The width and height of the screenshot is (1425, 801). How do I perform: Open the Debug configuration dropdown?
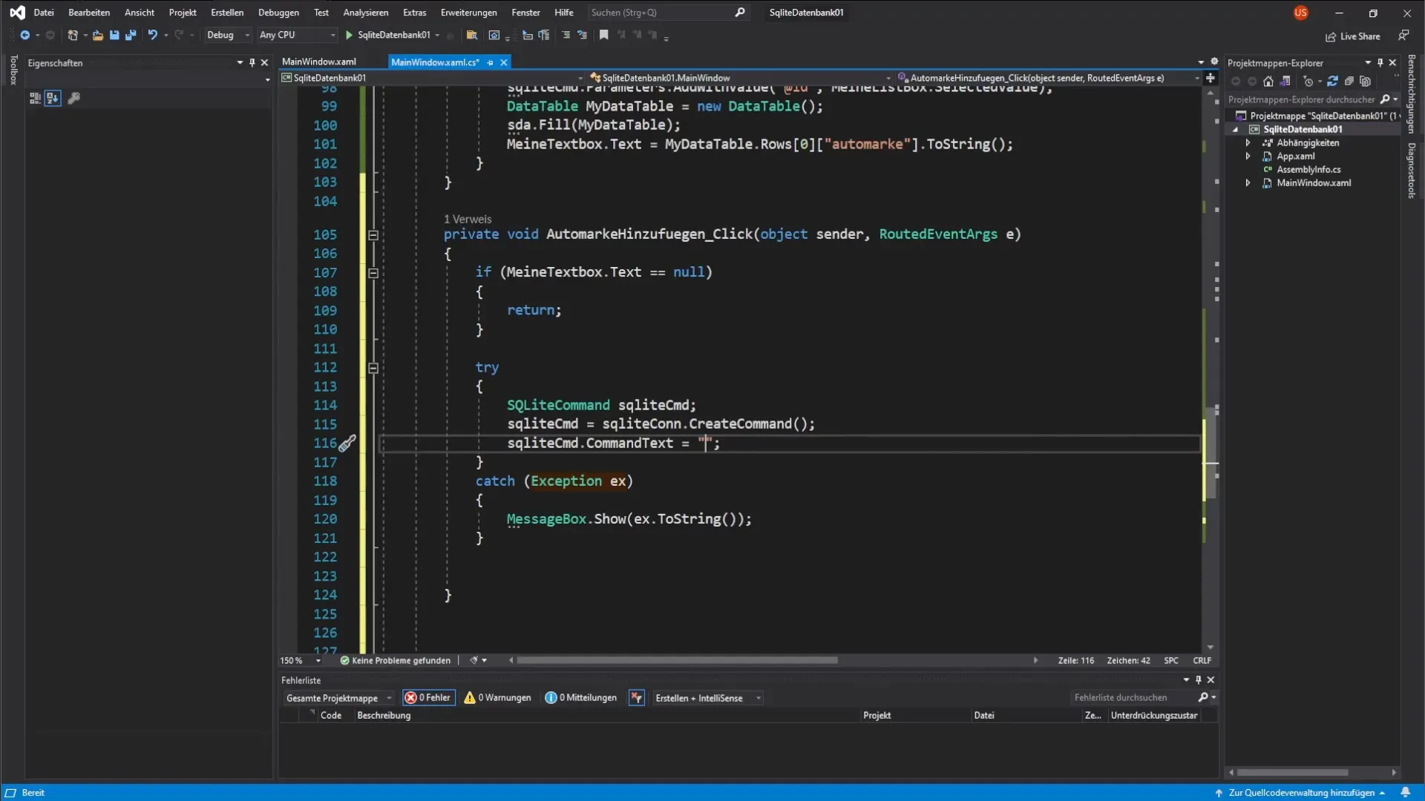pyautogui.click(x=229, y=35)
